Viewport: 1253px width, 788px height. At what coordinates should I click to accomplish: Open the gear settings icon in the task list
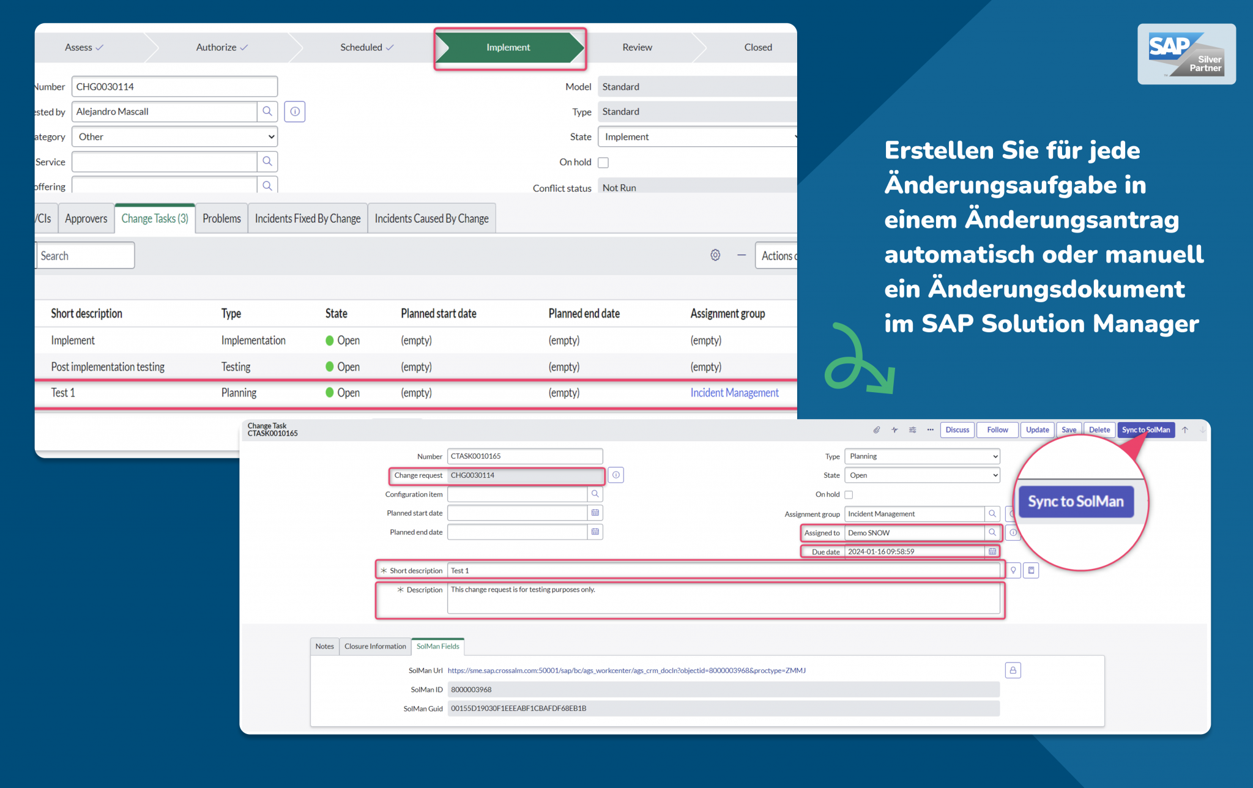(x=715, y=255)
